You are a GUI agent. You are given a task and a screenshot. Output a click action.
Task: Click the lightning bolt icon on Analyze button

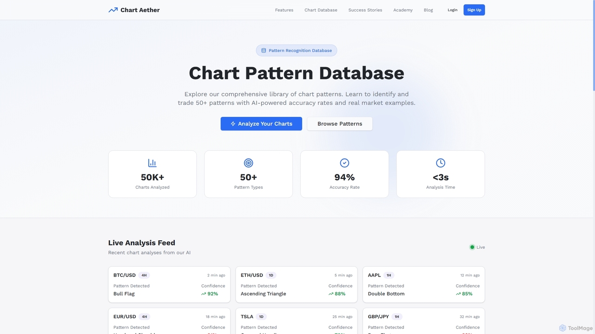(x=233, y=124)
